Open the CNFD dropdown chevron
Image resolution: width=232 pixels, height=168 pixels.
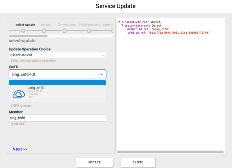pos(101,74)
